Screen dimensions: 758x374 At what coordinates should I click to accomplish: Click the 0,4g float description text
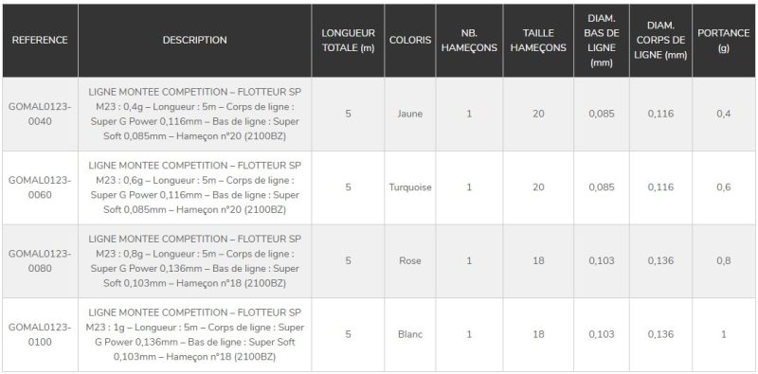pyautogui.click(x=195, y=114)
